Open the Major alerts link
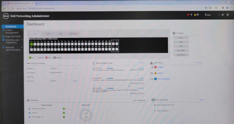 pyautogui.click(x=160, y=73)
